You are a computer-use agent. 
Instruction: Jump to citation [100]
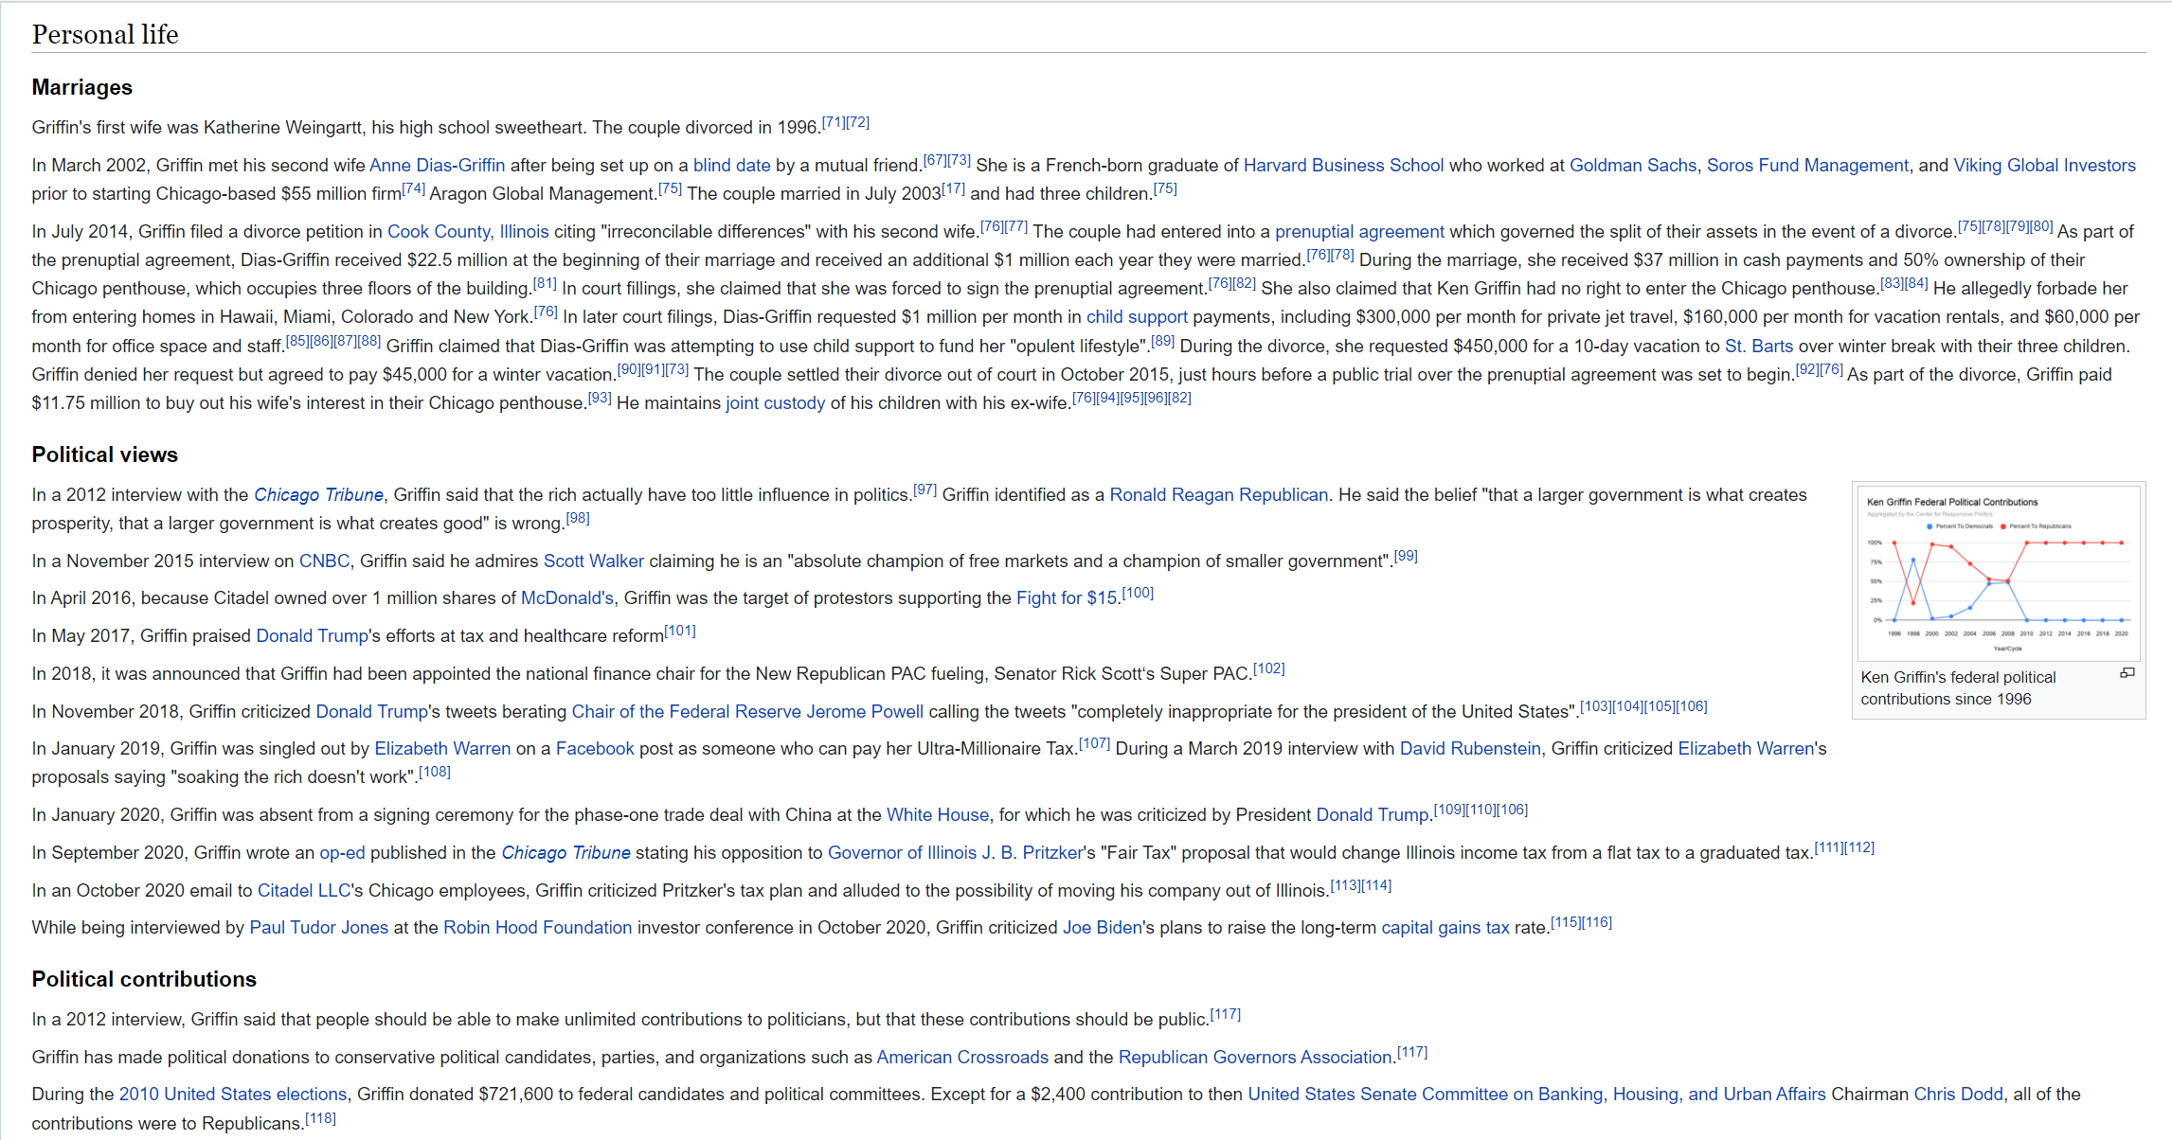pyautogui.click(x=1138, y=593)
